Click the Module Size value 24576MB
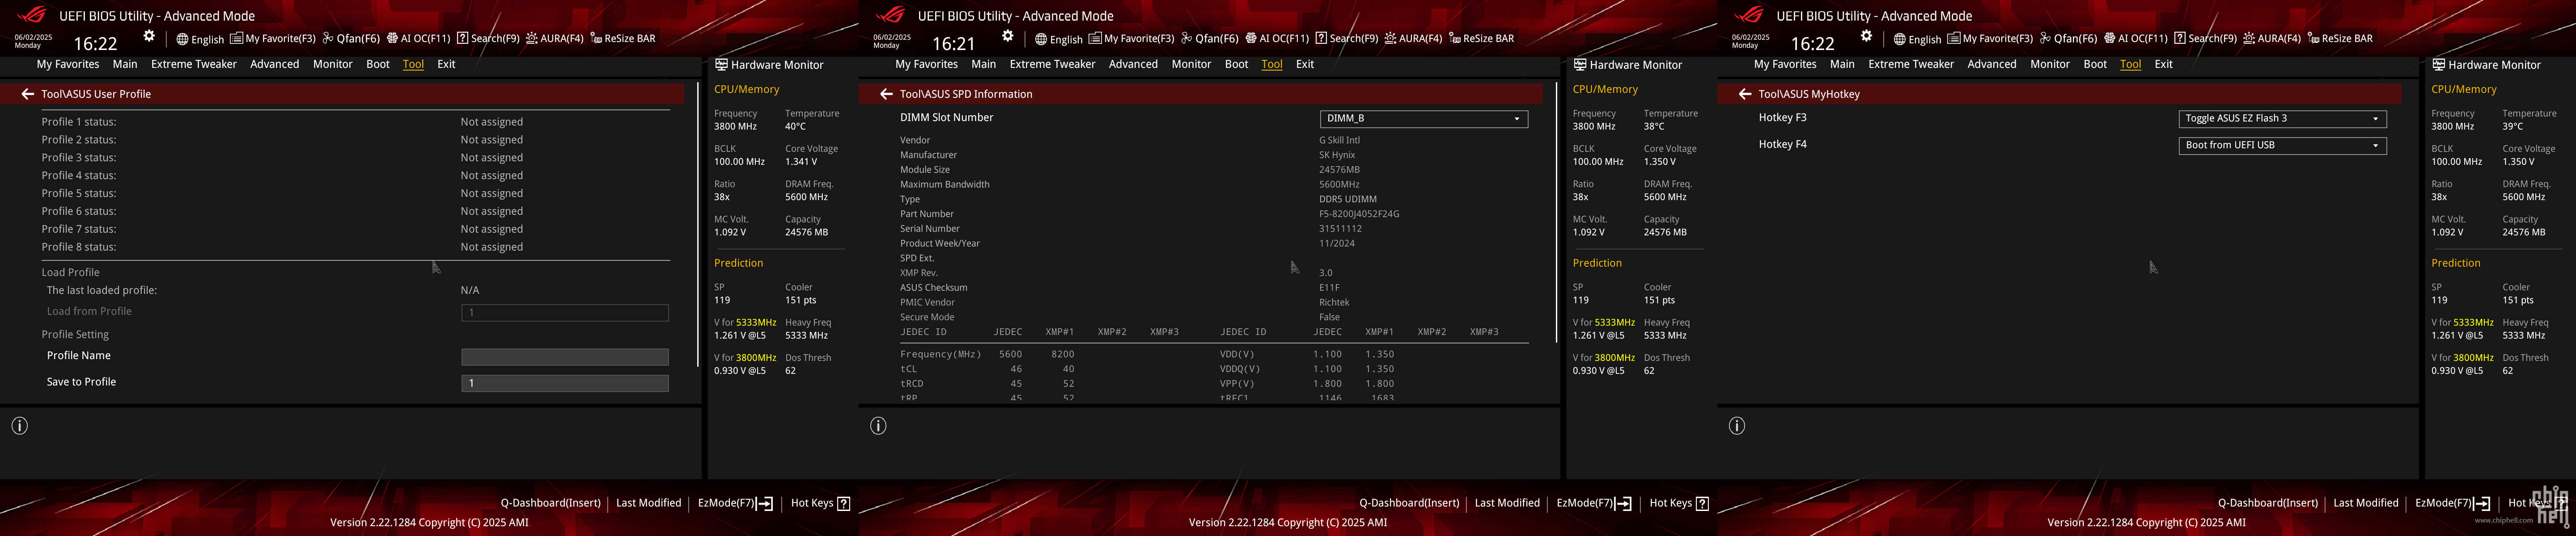 [x=1338, y=170]
